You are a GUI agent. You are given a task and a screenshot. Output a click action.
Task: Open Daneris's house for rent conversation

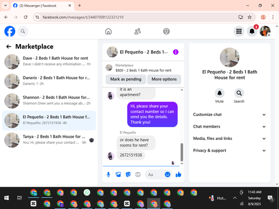click(x=49, y=81)
